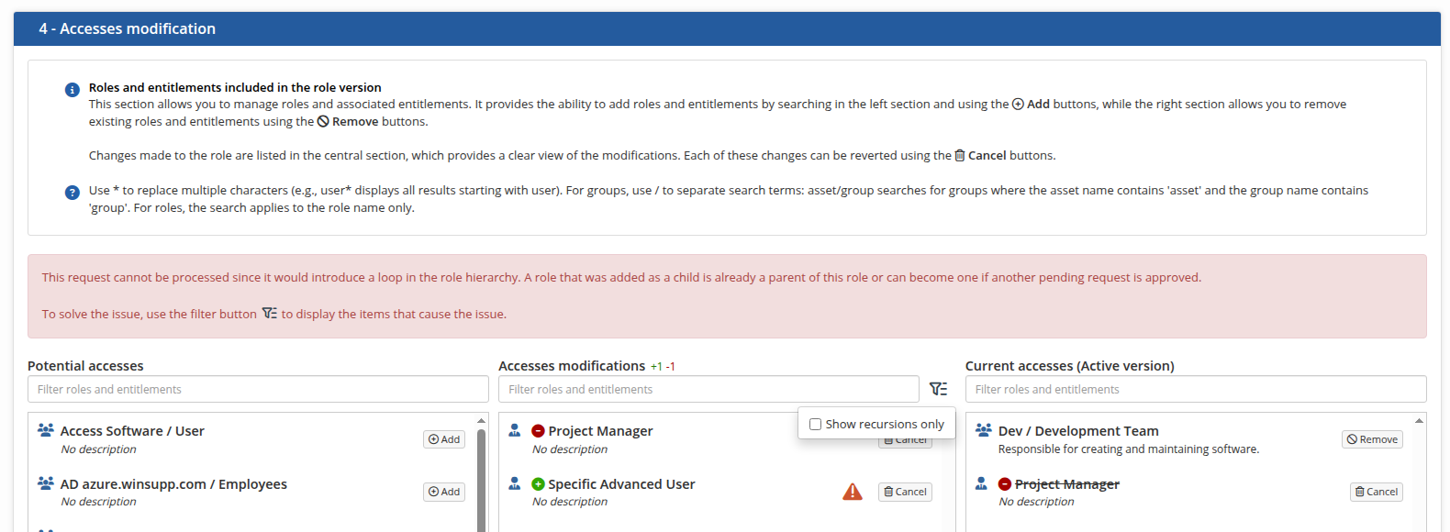Select 'Project Manager' in Accesses modifications
1450x532 pixels.
(600, 431)
